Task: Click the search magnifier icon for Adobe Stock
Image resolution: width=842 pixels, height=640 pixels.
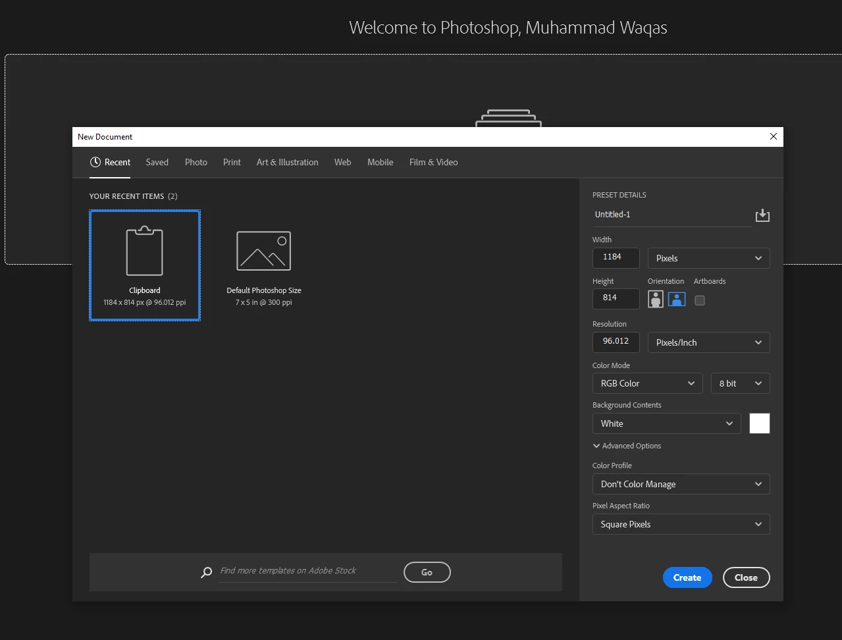Action: (207, 572)
